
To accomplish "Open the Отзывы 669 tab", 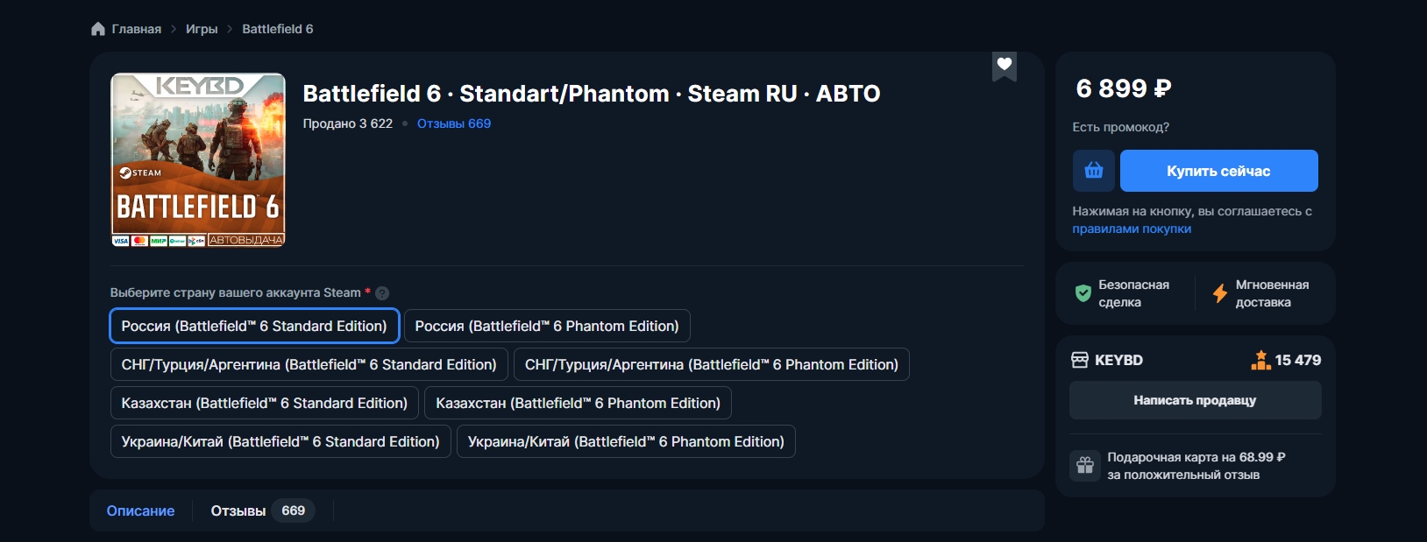I will tap(261, 510).
